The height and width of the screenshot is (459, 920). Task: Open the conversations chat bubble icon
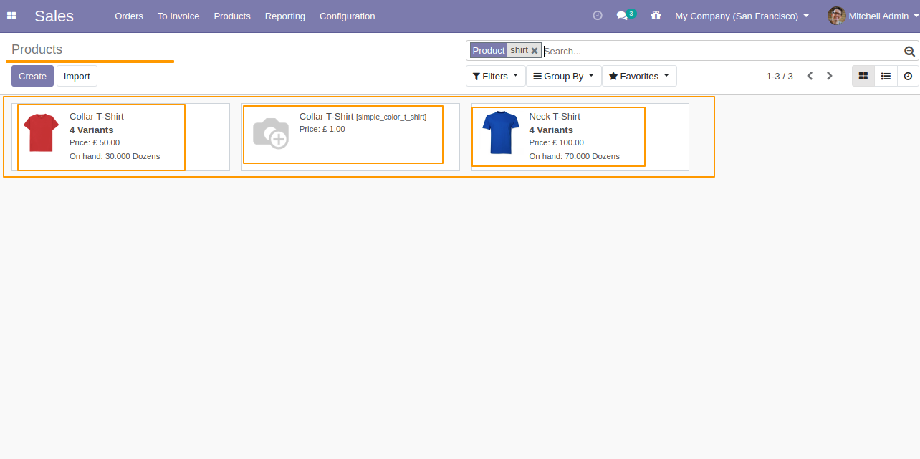622,16
